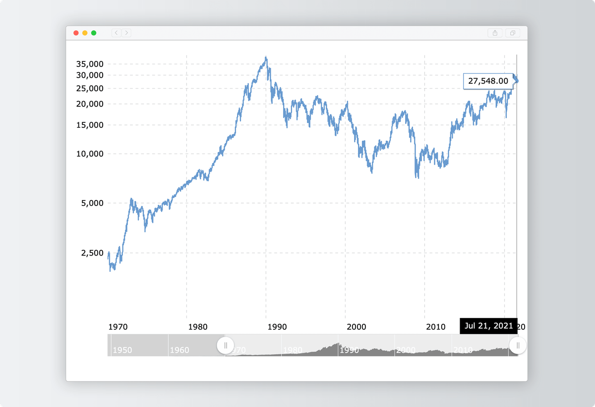Click the Jul 21, 2021 date tooltip
Image resolution: width=595 pixels, height=407 pixels.
tap(488, 326)
